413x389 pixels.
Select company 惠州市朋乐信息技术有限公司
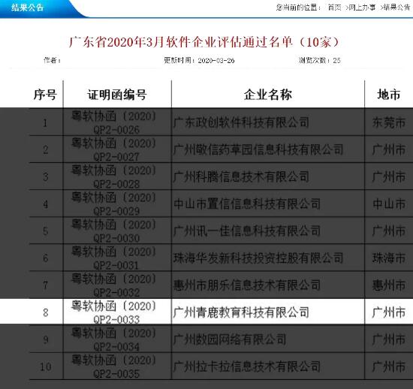(x=247, y=285)
